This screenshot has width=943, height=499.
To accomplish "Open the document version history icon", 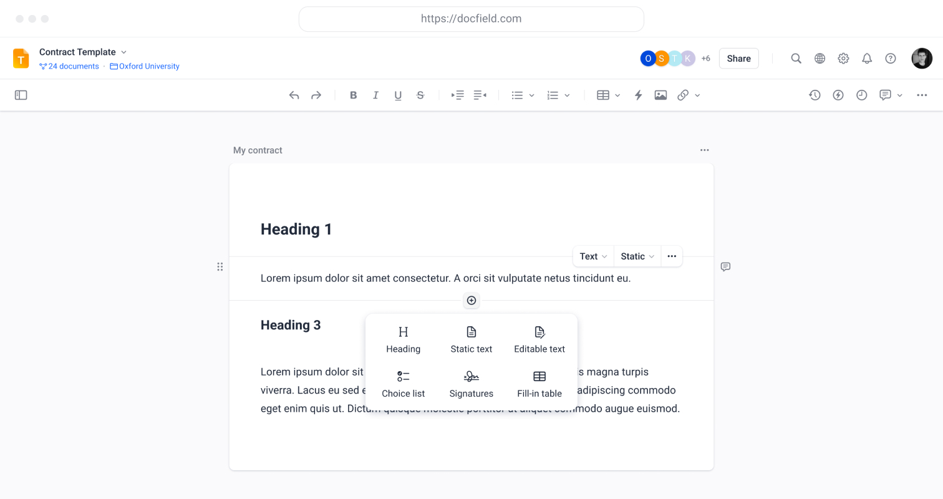I will [815, 95].
